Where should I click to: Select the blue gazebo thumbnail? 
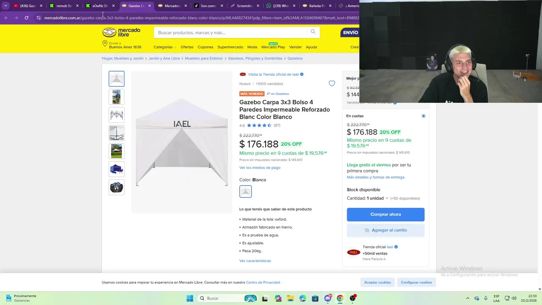[116, 169]
